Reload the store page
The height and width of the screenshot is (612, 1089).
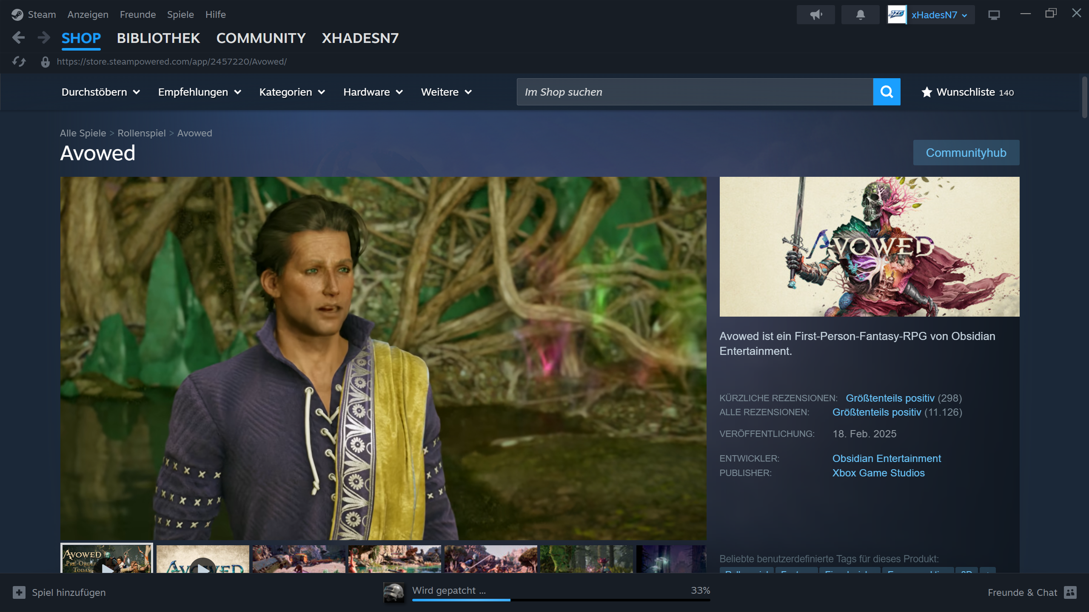(19, 62)
